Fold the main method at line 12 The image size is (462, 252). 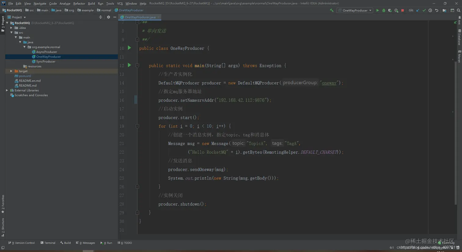click(137, 66)
